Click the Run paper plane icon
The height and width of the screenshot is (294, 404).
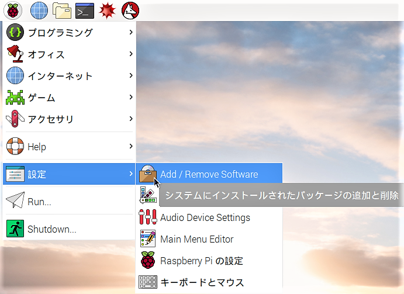(15, 200)
